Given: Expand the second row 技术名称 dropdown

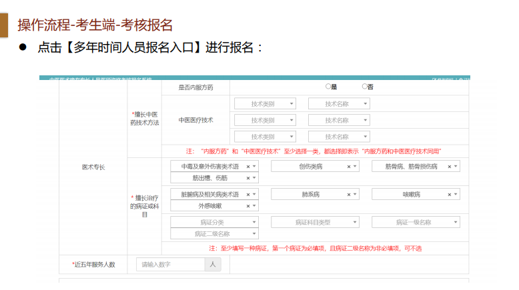Looking at the screenshot, I should coord(339,121).
